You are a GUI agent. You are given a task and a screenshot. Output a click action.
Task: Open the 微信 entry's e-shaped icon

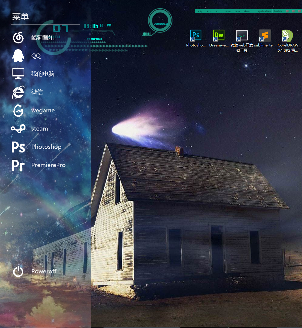[x=18, y=92]
